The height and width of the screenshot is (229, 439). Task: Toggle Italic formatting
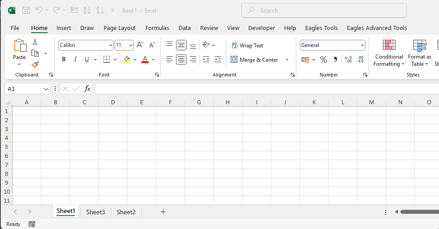point(75,59)
